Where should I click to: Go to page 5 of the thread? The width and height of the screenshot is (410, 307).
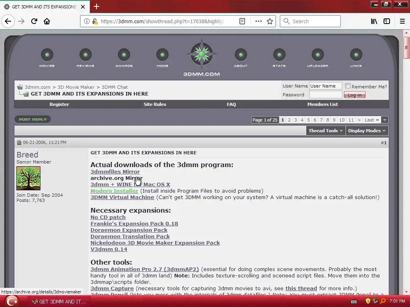pos(308,120)
